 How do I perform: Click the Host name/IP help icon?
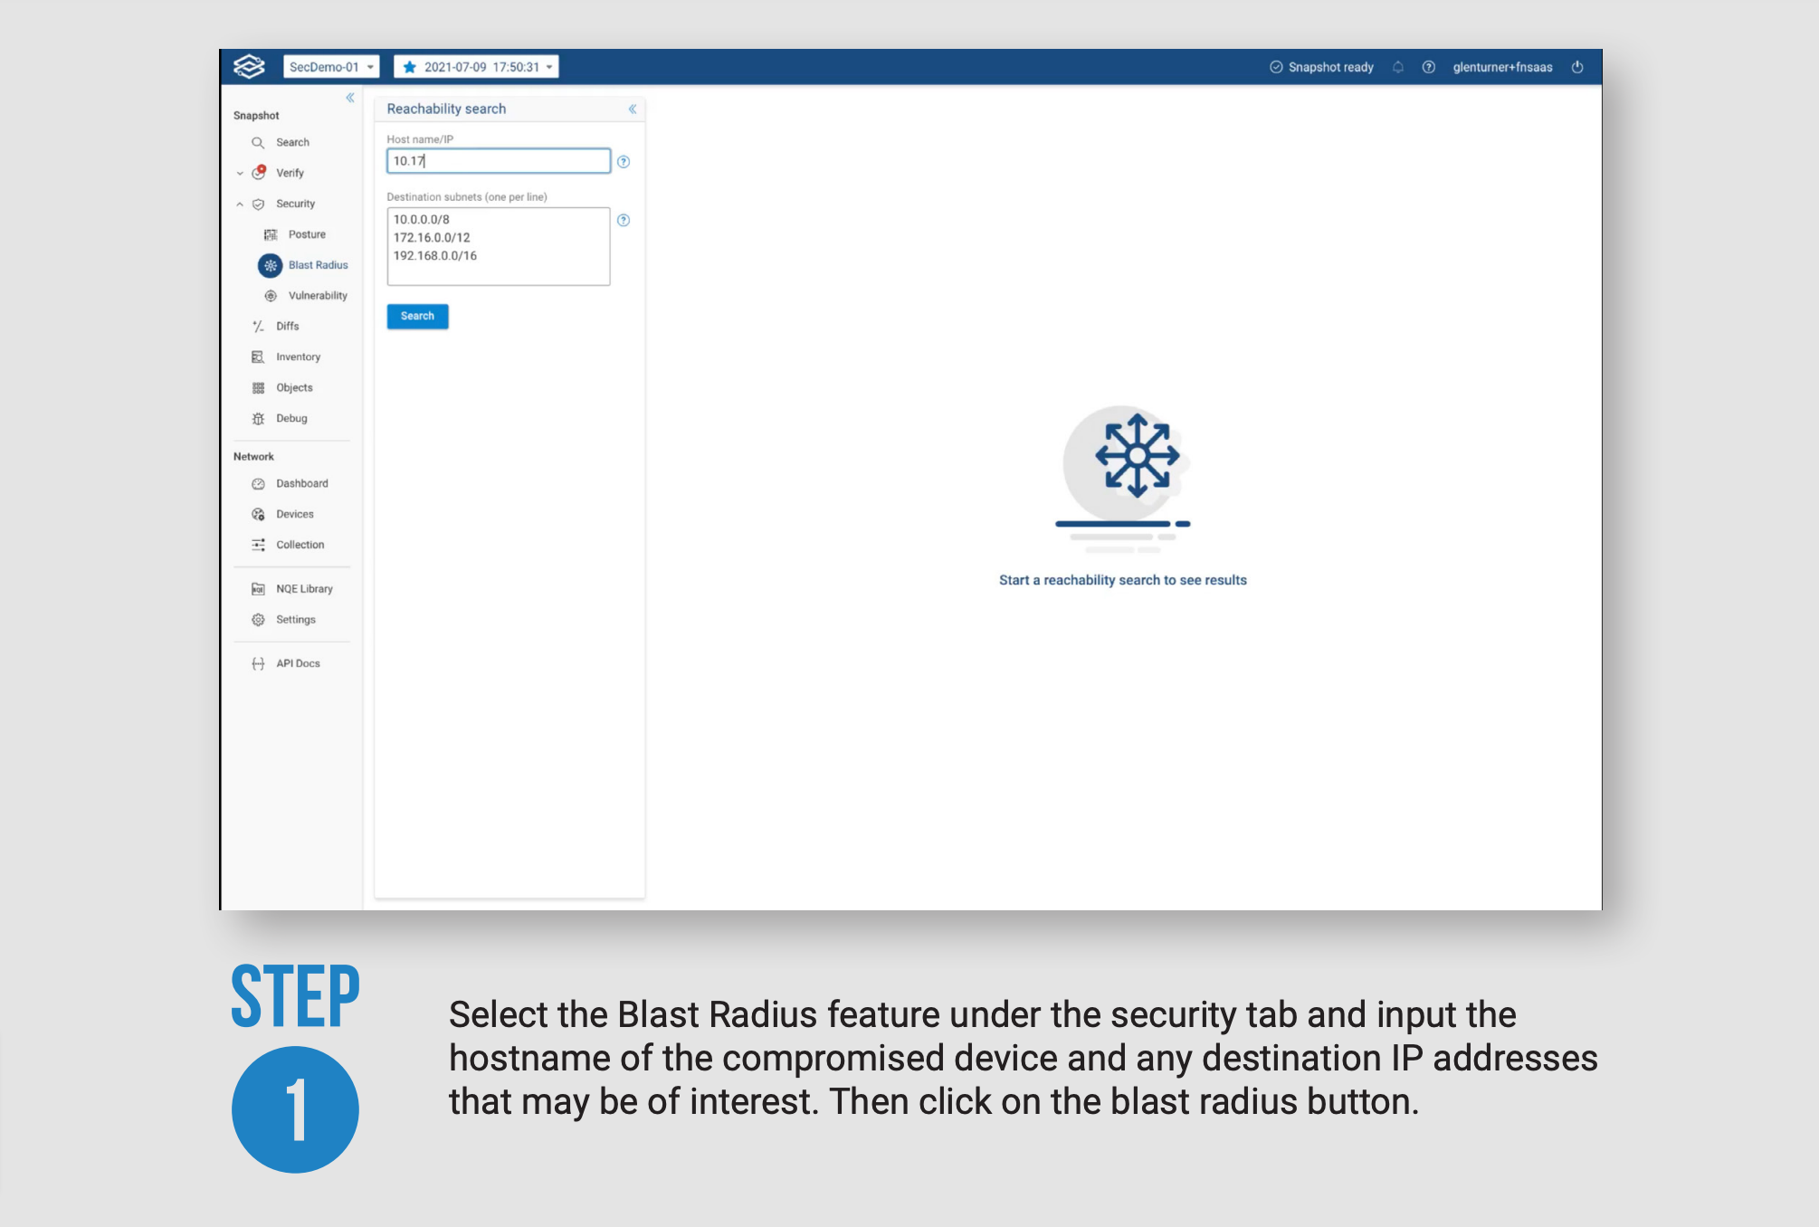pos(624,162)
